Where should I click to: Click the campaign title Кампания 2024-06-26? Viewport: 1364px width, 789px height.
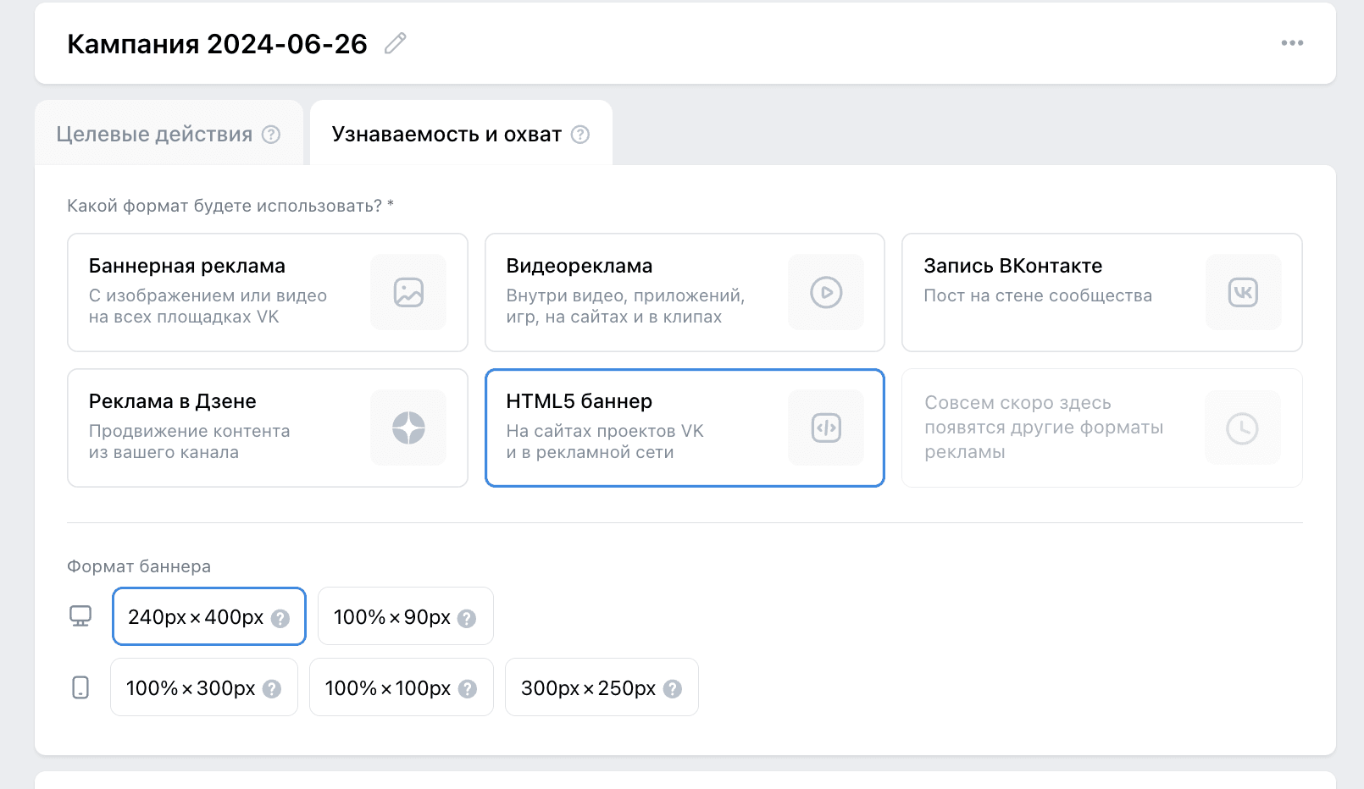click(x=218, y=44)
